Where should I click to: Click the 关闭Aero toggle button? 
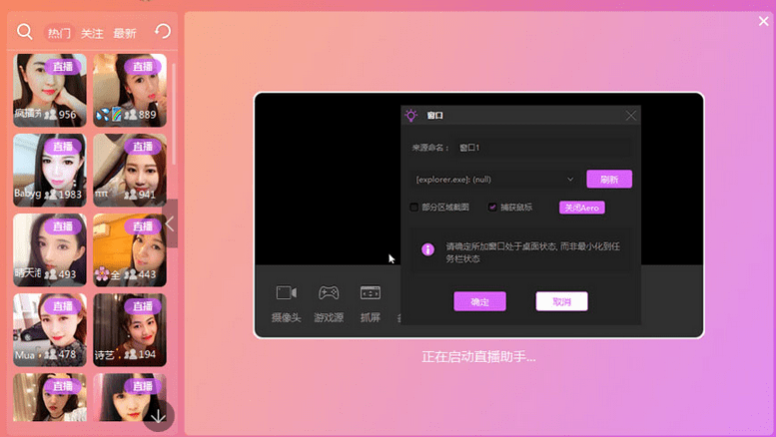click(581, 208)
